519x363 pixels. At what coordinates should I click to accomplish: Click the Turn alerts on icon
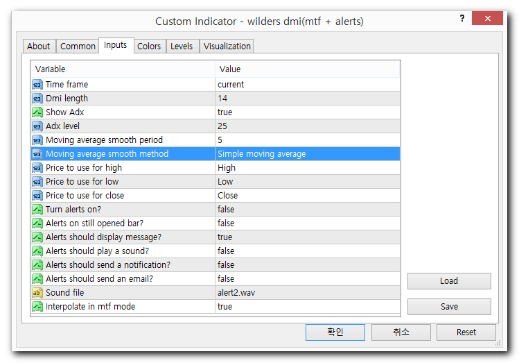pyautogui.click(x=37, y=210)
